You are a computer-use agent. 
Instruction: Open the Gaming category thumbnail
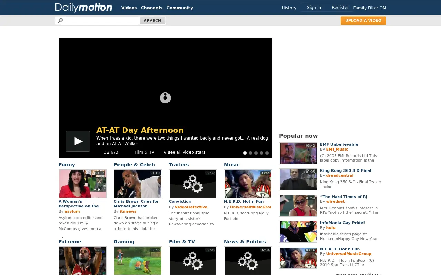pos(138,261)
